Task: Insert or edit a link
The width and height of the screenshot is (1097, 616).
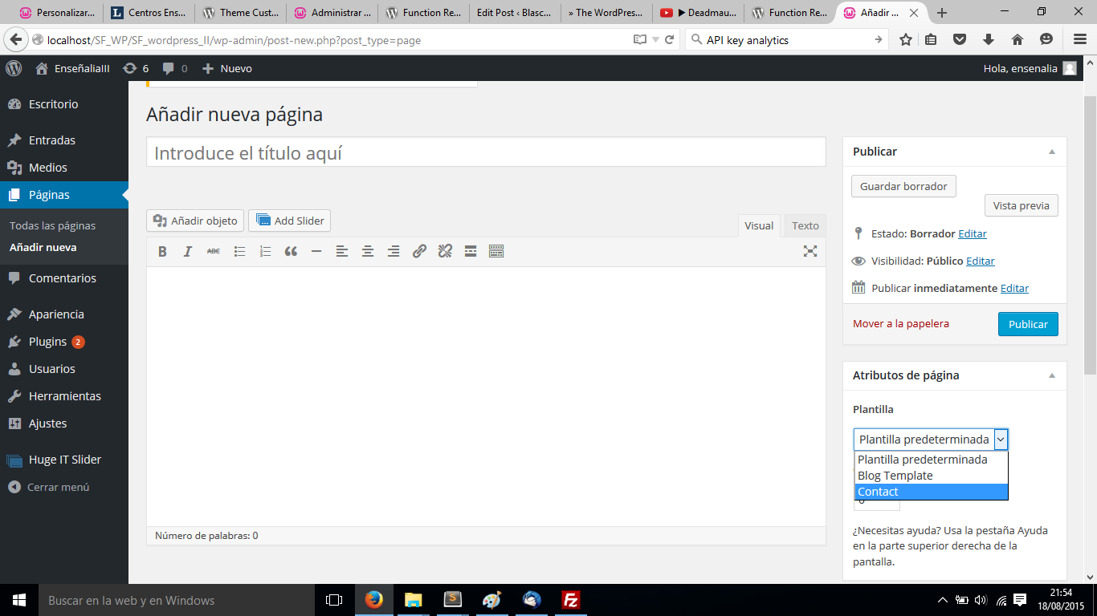Action: 419,252
